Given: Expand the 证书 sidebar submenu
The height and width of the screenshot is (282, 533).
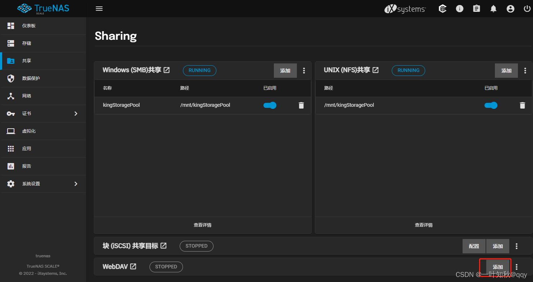Looking at the screenshot, I should click(x=76, y=114).
